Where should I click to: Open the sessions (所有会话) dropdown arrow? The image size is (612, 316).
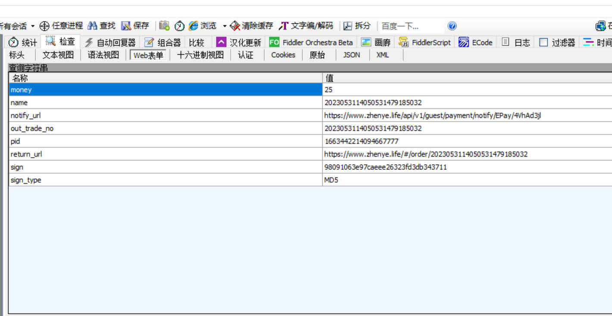click(x=33, y=26)
